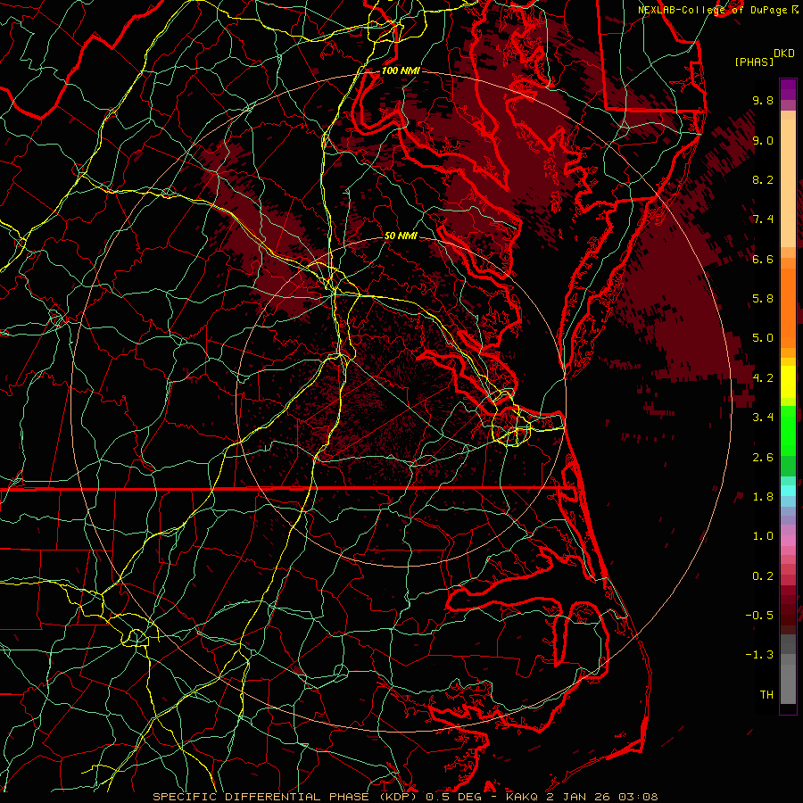Click the TH threshold label

coord(766,695)
